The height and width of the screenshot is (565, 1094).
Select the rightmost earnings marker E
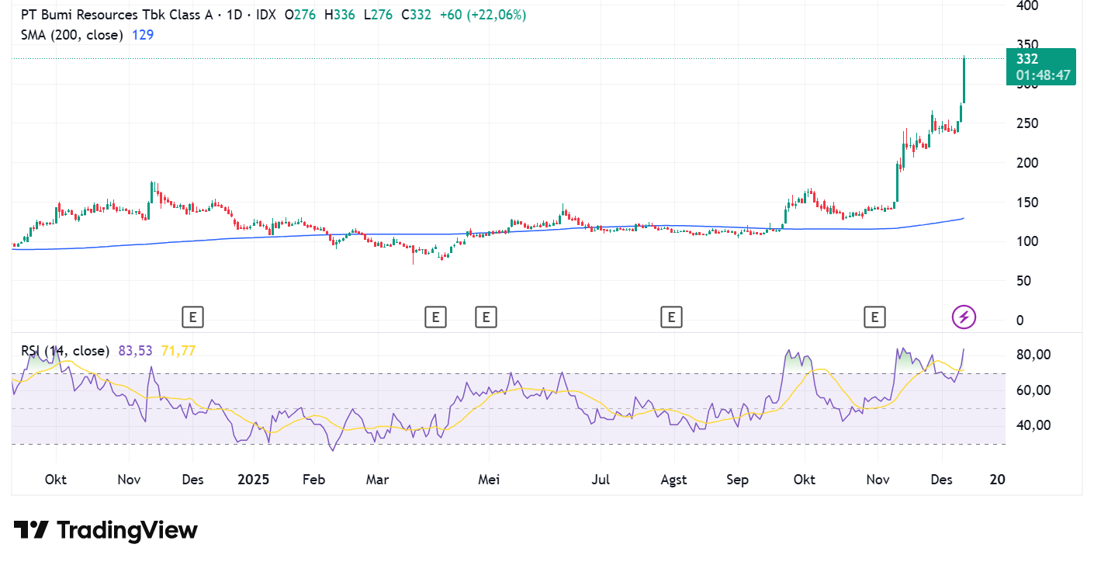point(874,317)
